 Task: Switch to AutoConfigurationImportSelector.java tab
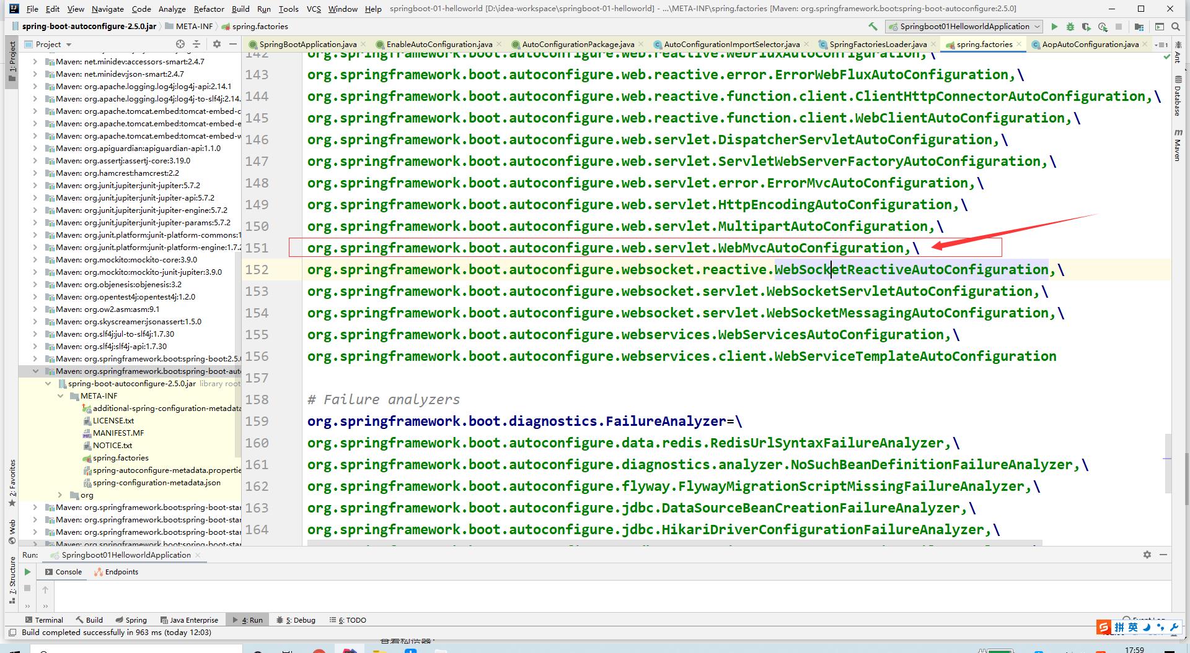tap(731, 45)
